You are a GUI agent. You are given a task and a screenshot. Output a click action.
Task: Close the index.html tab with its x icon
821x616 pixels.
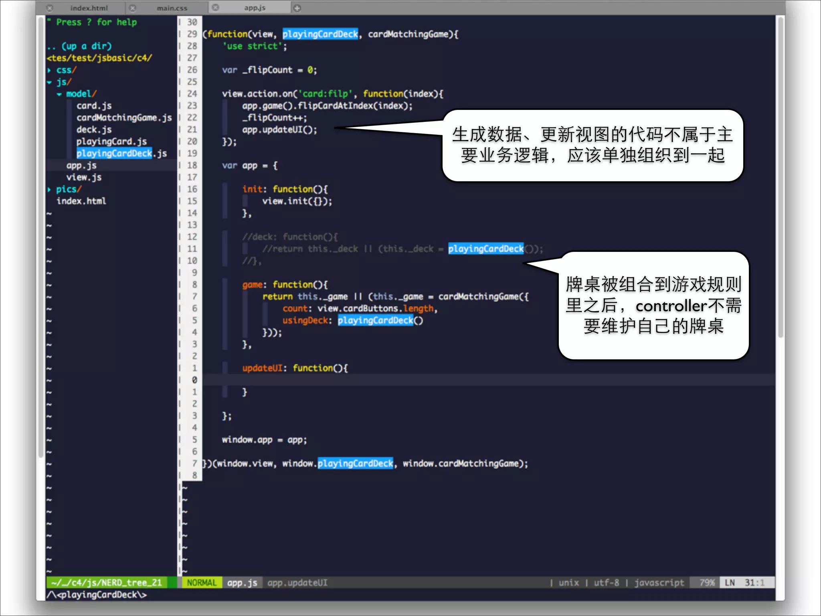(x=50, y=8)
